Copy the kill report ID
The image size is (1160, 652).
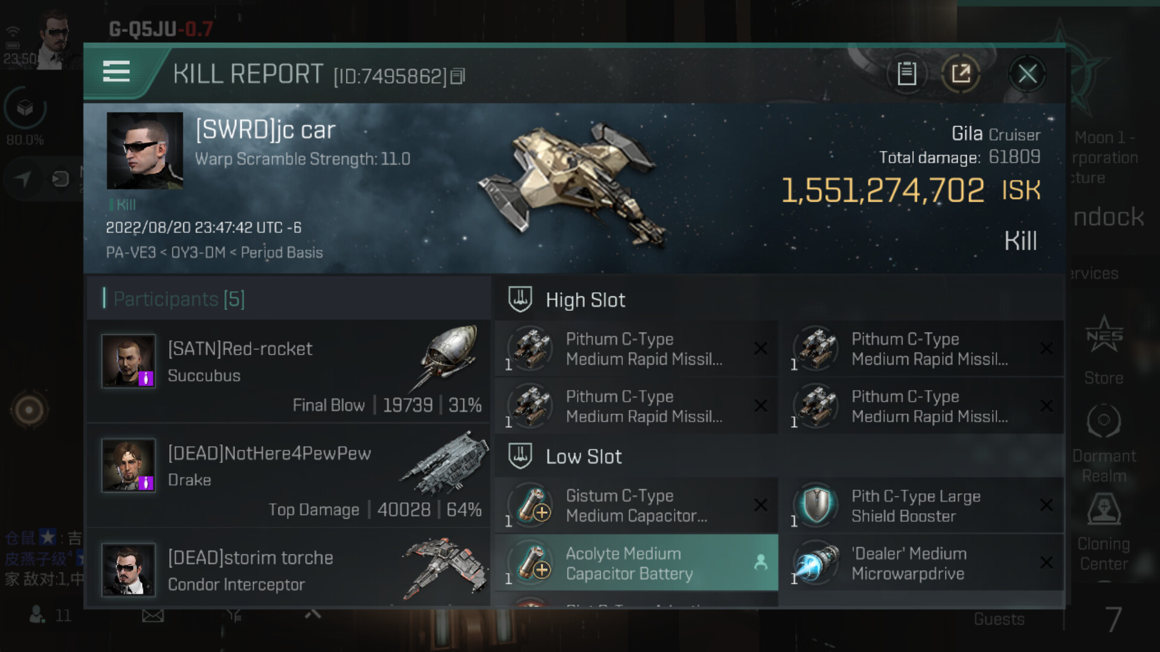pyautogui.click(x=458, y=76)
